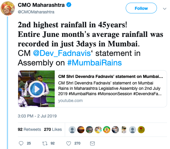
Task: Open the #MumbaiRains hashtag
Action: (95, 63)
